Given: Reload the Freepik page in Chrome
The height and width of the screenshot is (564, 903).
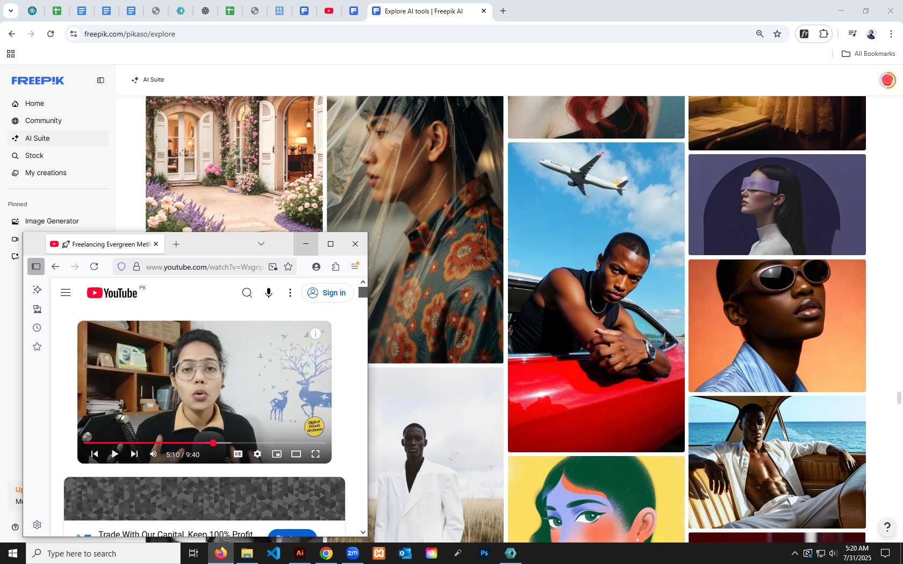Looking at the screenshot, I should coord(51,34).
